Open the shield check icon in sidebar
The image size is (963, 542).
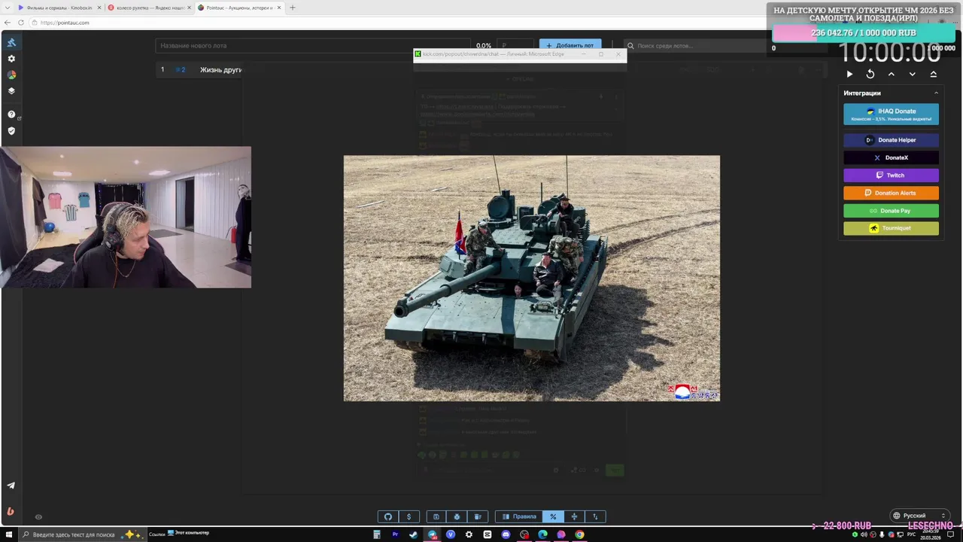(x=11, y=131)
